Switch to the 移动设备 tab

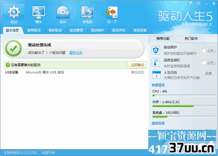140,30
